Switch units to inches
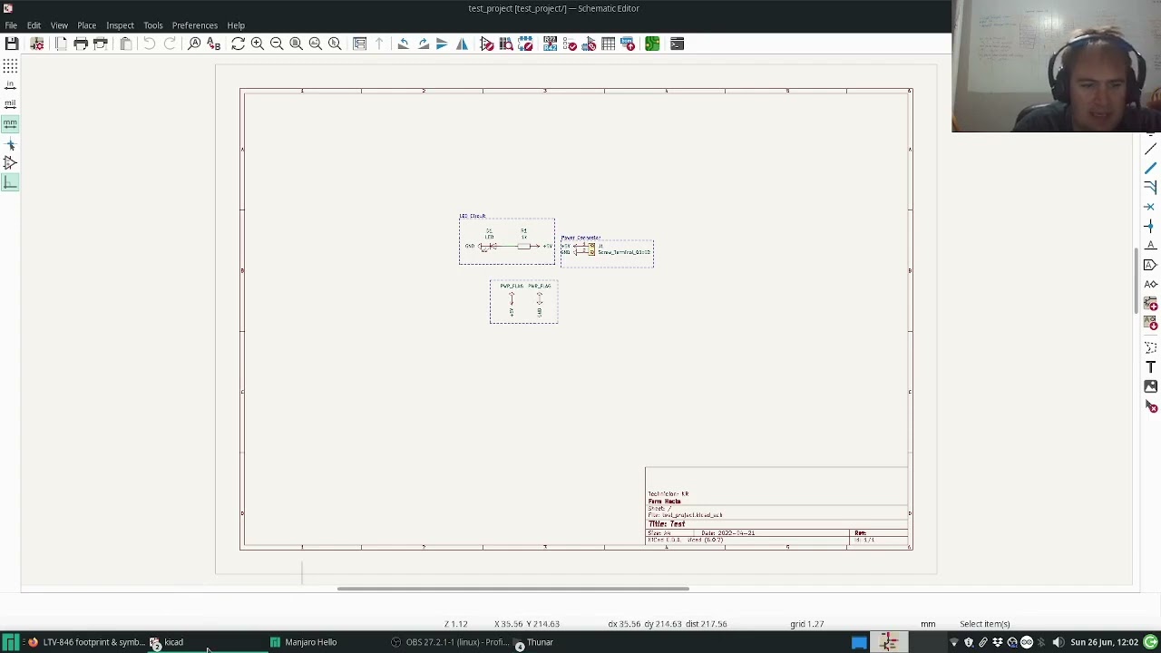 coord(10,84)
